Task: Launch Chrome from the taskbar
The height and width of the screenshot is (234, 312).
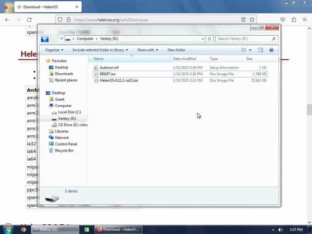Action: [23, 229]
